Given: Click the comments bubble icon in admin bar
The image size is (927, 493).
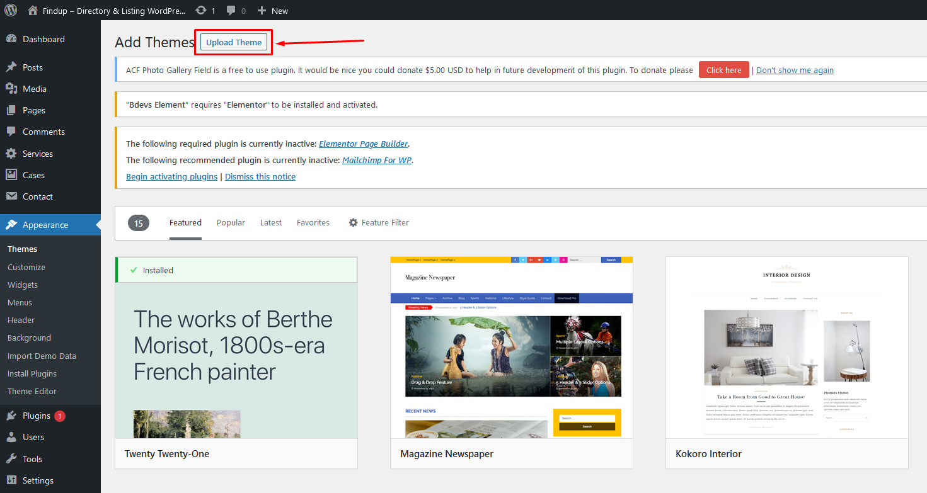Looking at the screenshot, I should point(231,10).
